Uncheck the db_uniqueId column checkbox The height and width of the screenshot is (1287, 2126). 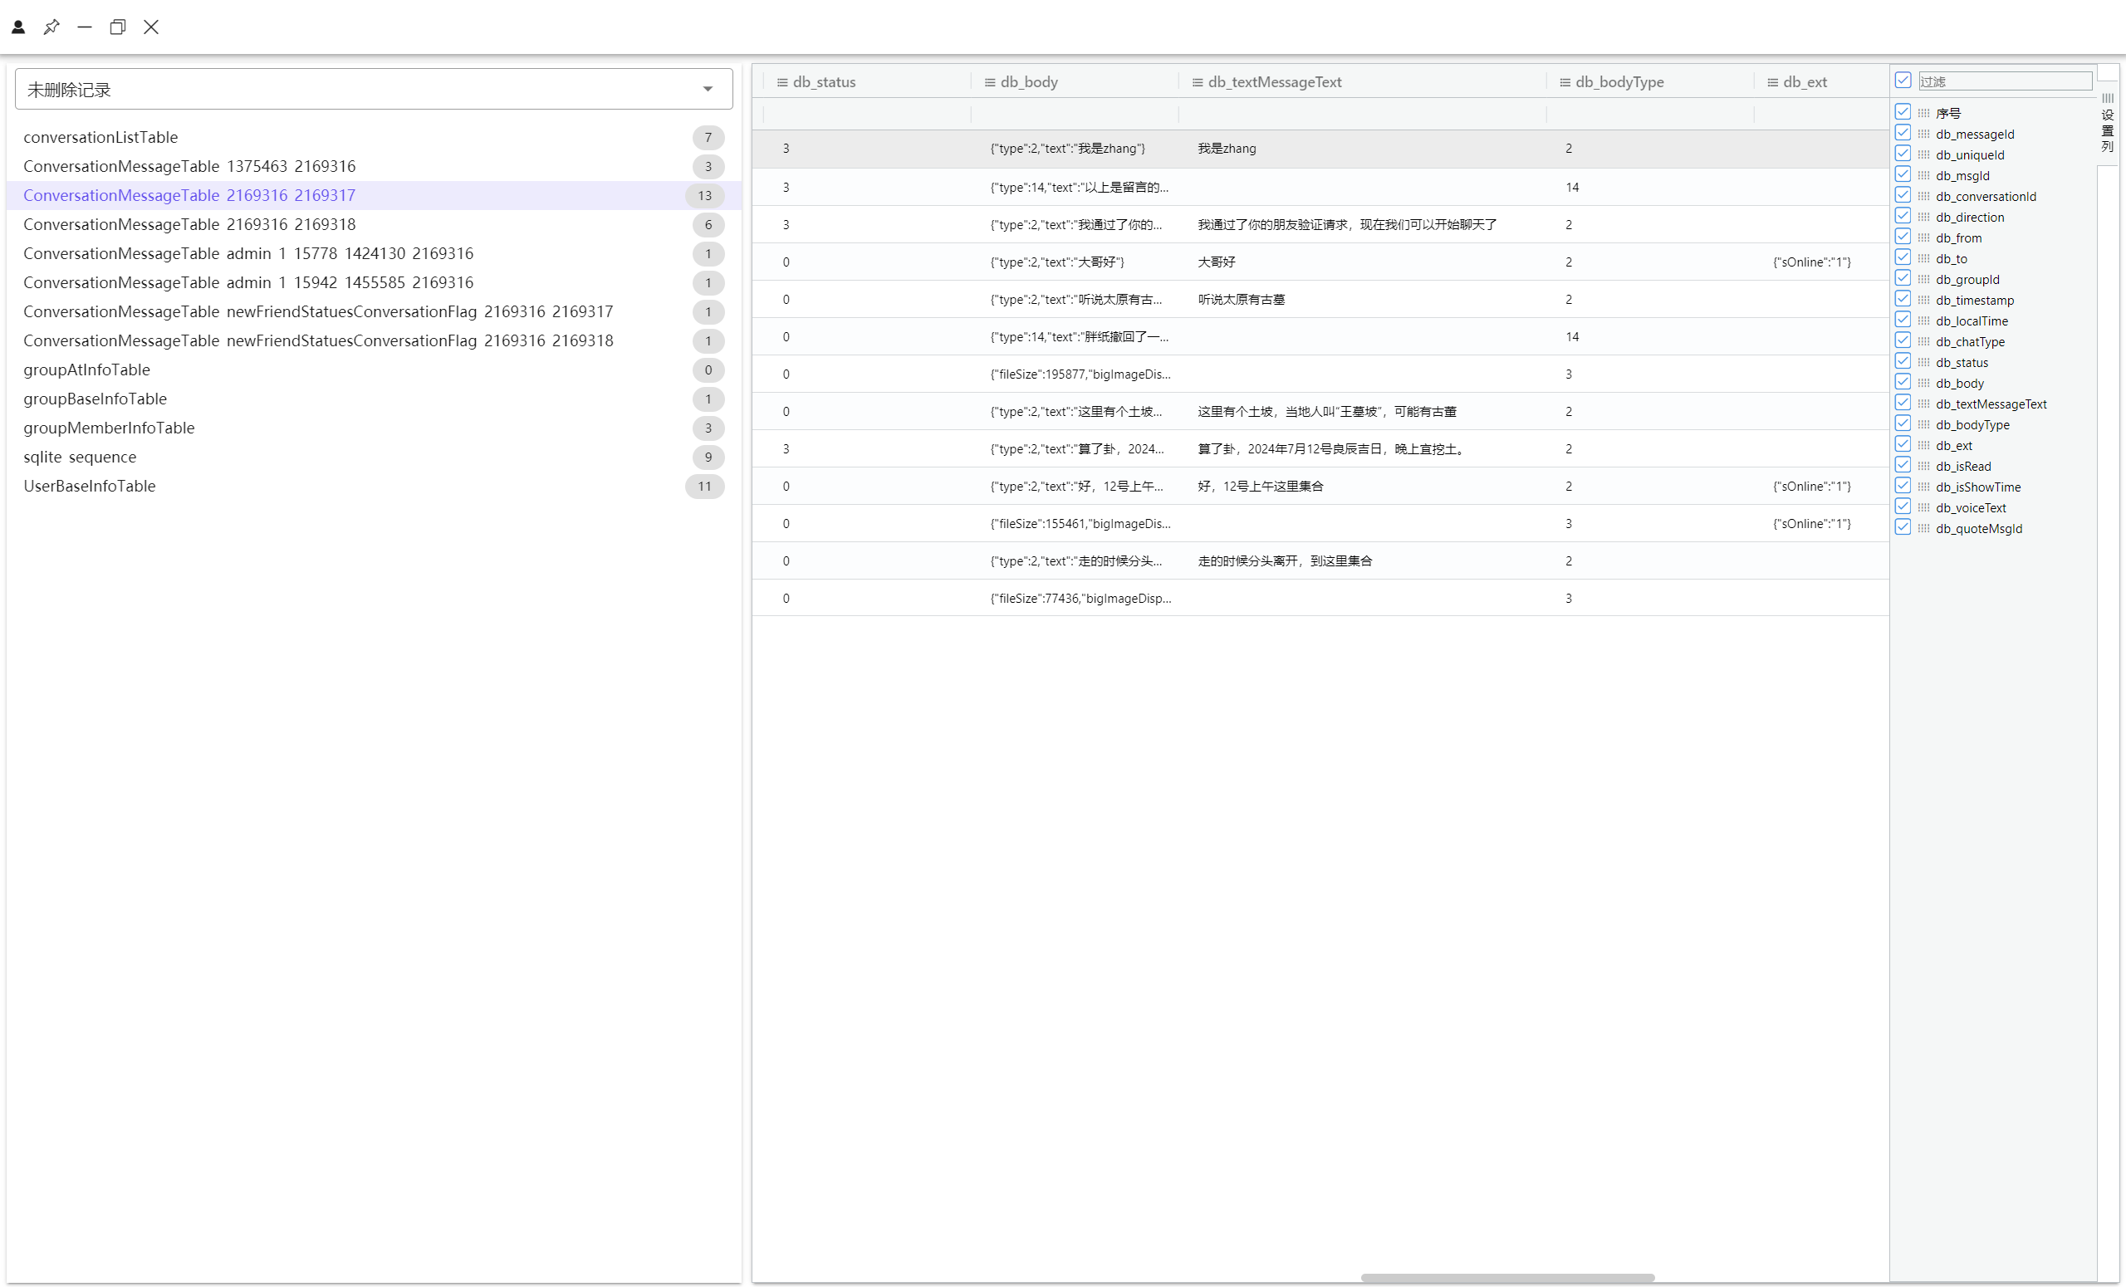tap(1903, 154)
